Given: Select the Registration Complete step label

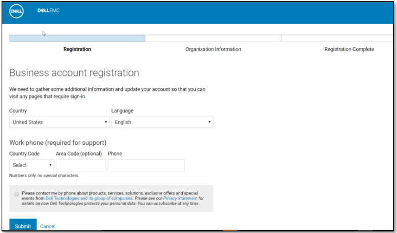Looking at the screenshot, I should click(x=349, y=49).
